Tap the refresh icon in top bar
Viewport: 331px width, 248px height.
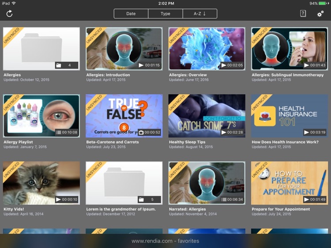coord(9,14)
